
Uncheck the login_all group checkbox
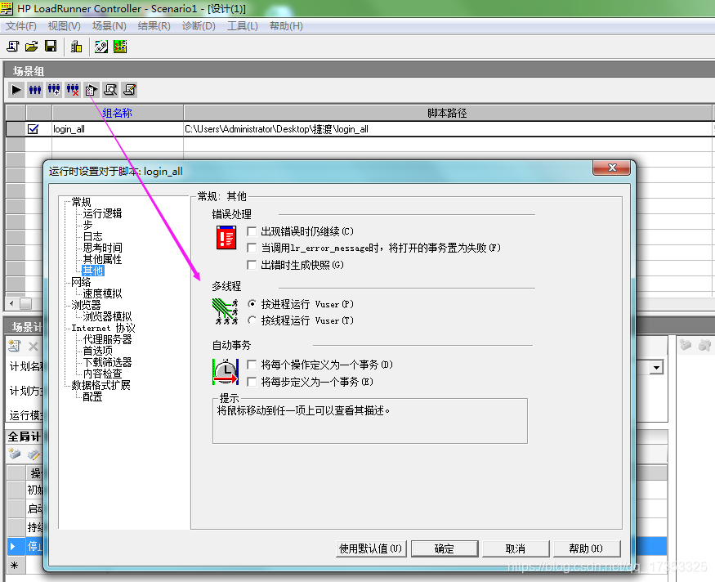coord(33,129)
